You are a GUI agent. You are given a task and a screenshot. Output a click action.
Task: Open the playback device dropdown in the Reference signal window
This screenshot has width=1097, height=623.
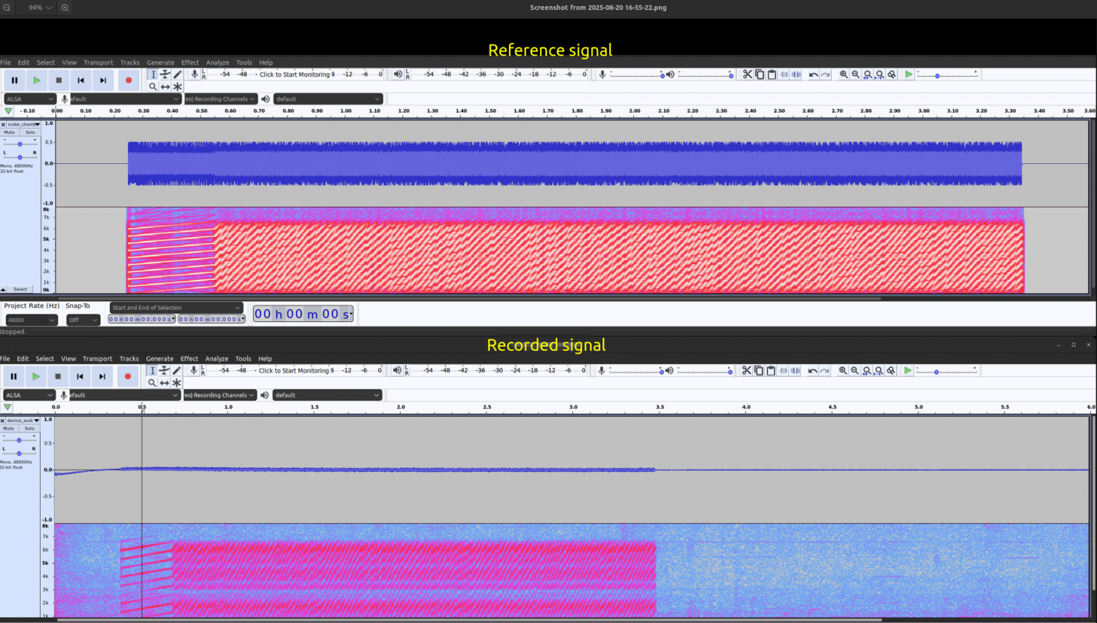328,99
